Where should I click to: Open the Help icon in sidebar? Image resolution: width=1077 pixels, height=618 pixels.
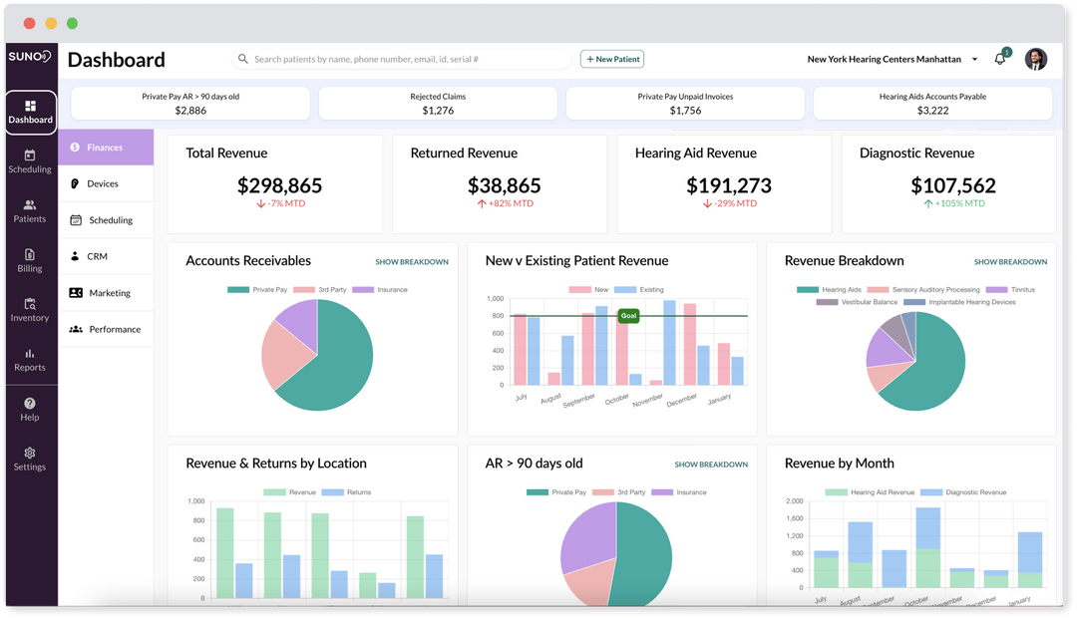pos(30,410)
